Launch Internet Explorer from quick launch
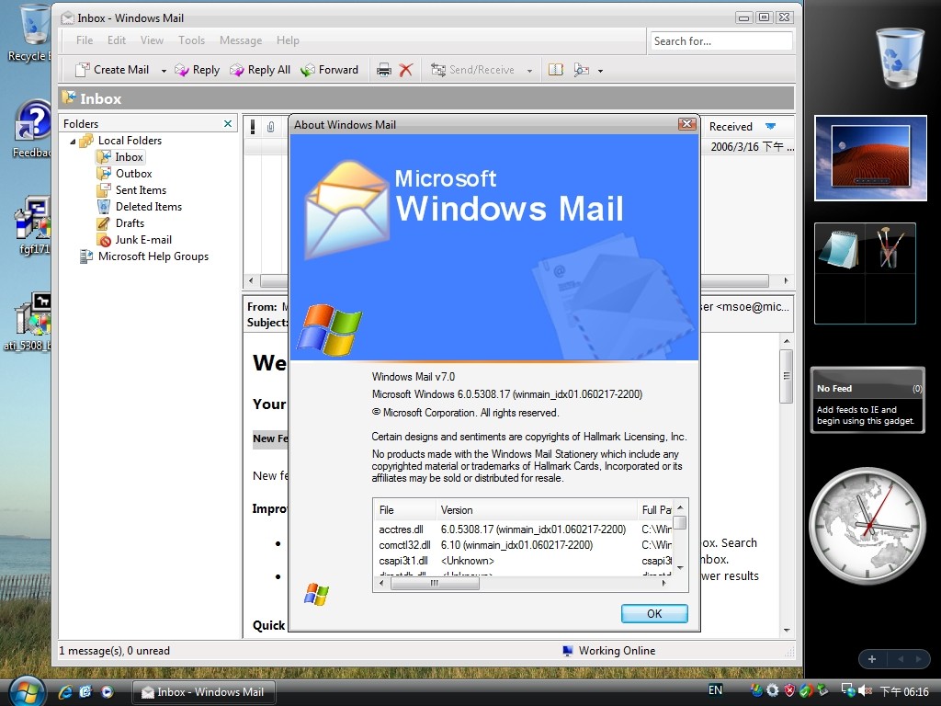Viewport: 941px width, 706px height. point(65,691)
